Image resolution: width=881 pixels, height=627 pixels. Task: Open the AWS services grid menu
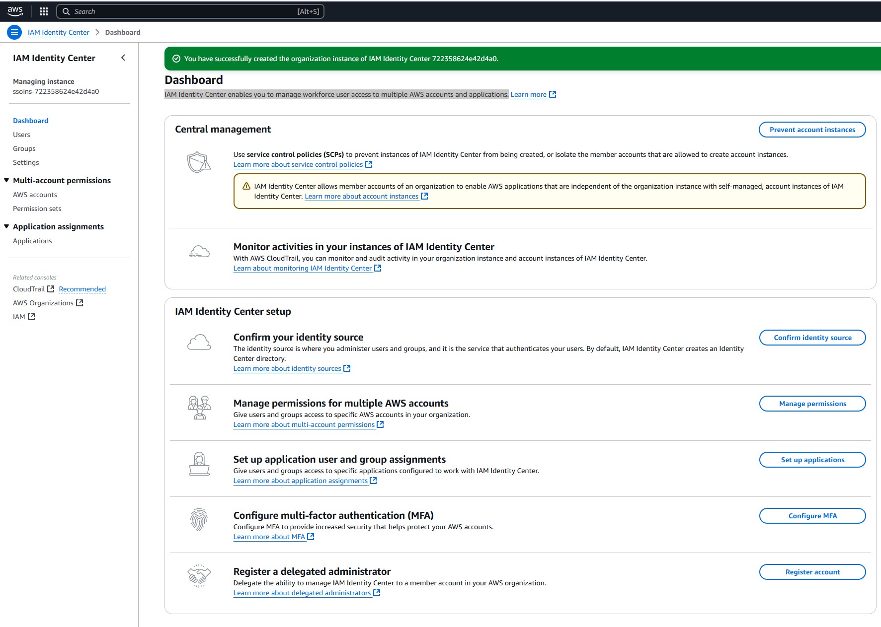(x=44, y=11)
